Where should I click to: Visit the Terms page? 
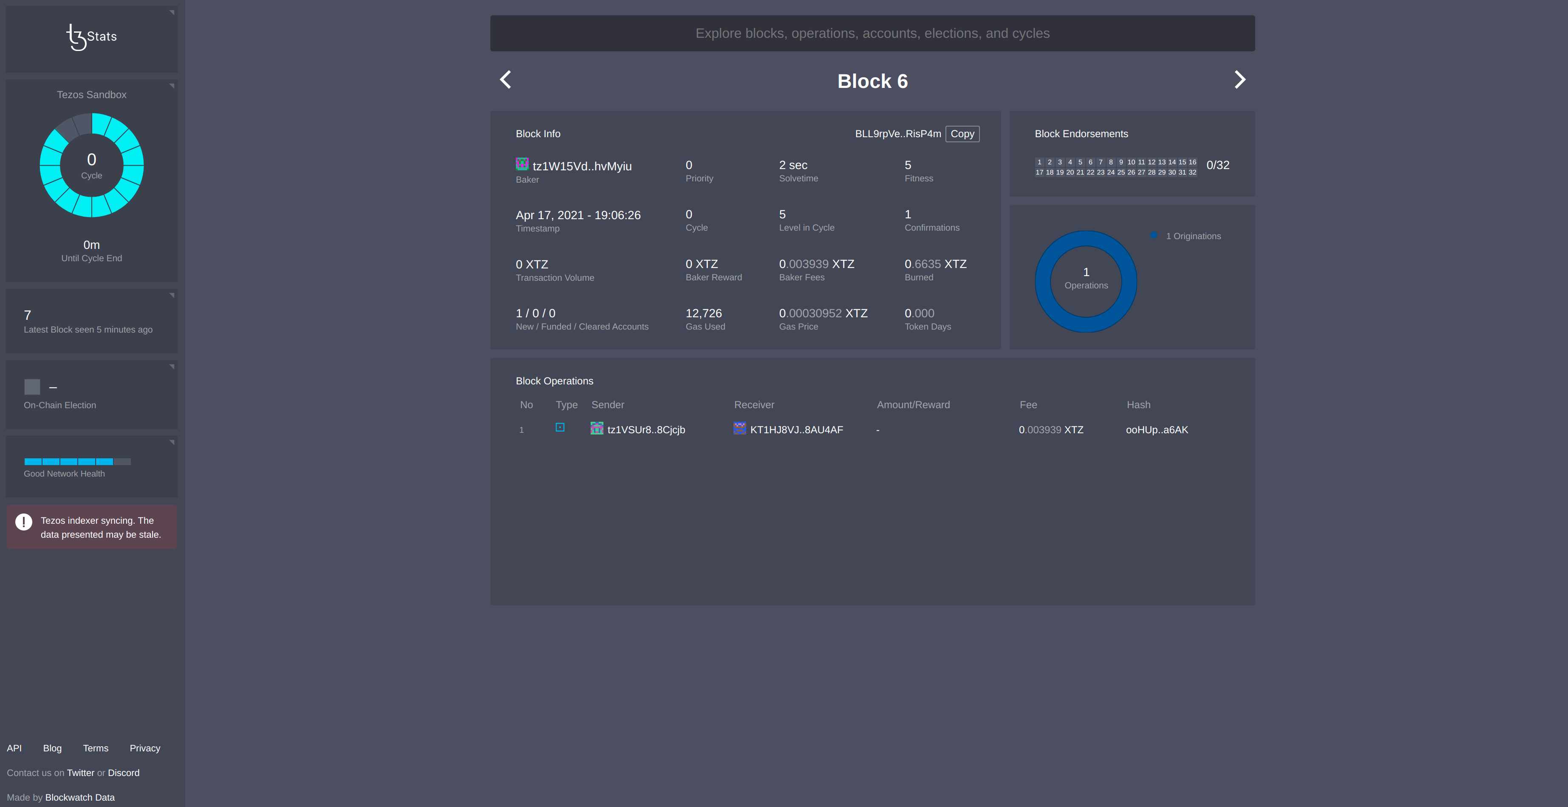pyautogui.click(x=95, y=748)
